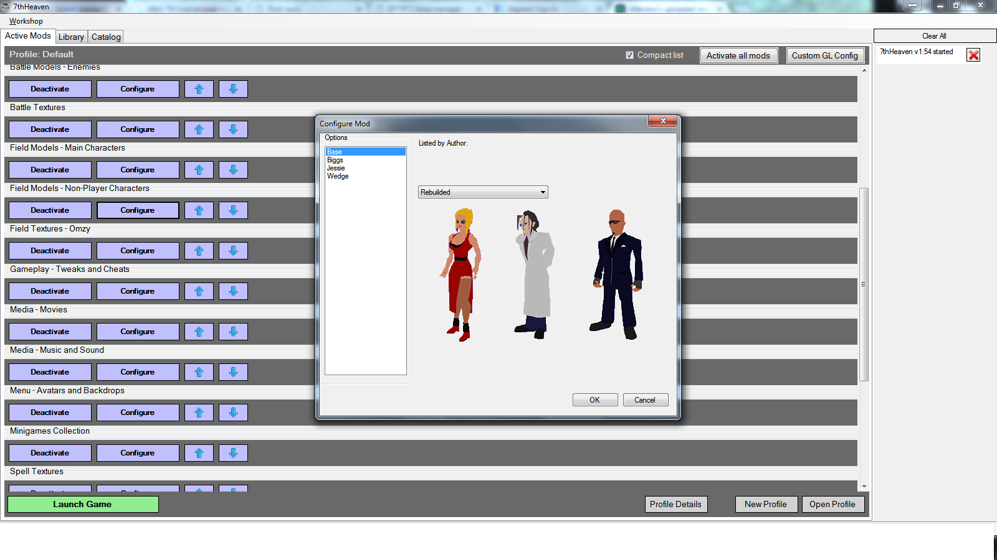Move Media - Movies mod down
This screenshot has height=560, width=997.
click(233, 332)
